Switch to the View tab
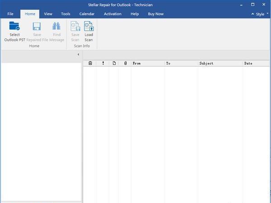Viewport: 271px width, 203px height. [x=48, y=14]
